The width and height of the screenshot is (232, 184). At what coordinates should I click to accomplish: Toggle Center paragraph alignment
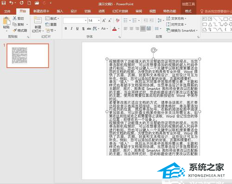pyautogui.click(x=131, y=29)
